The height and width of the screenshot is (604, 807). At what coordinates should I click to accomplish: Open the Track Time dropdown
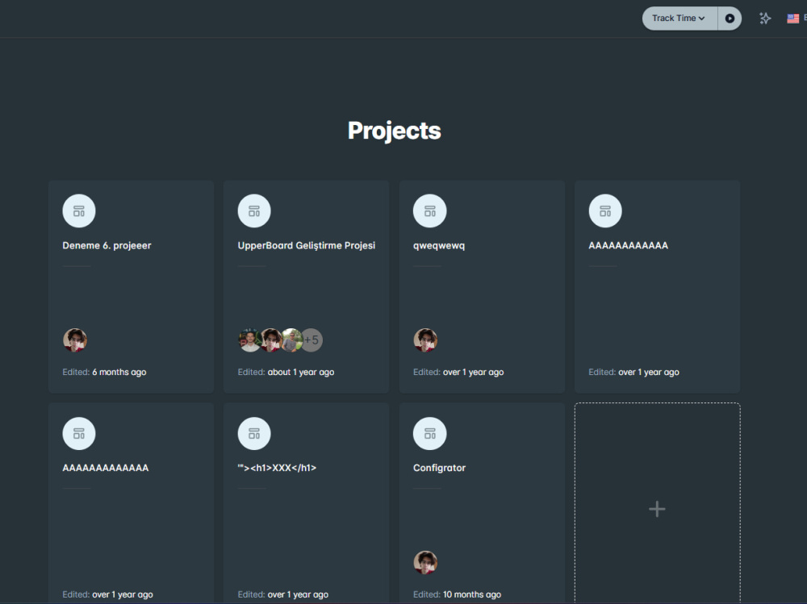pos(679,19)
